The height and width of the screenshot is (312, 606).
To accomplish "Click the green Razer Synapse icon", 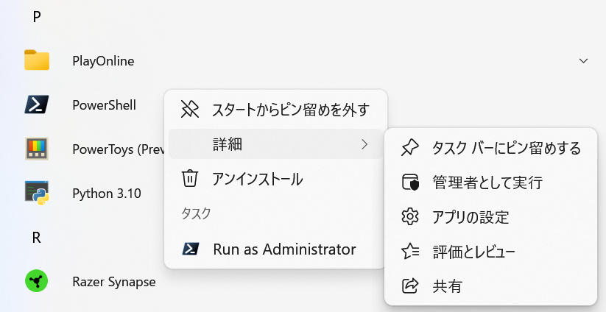I will pos(37,281).
